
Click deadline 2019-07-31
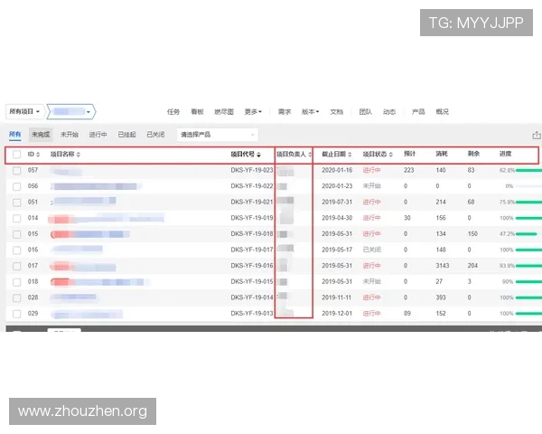(337, 203)
